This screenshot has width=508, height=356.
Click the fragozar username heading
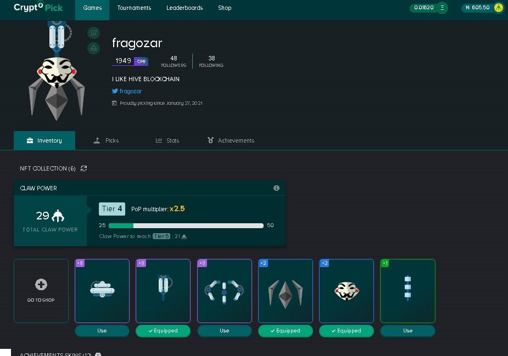click(137, 43)
